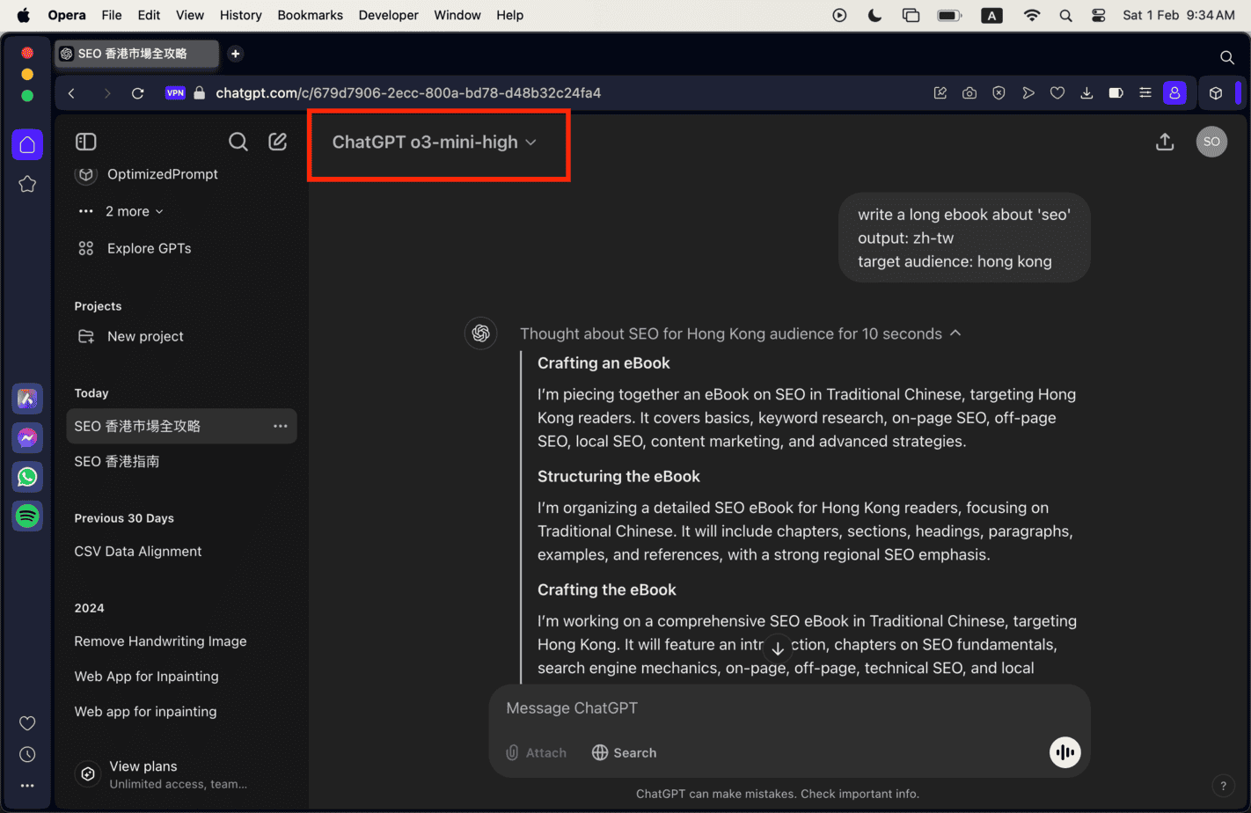Open WhatsApp in Opera sidebar

pyautogui.click(x=27, y=477)
